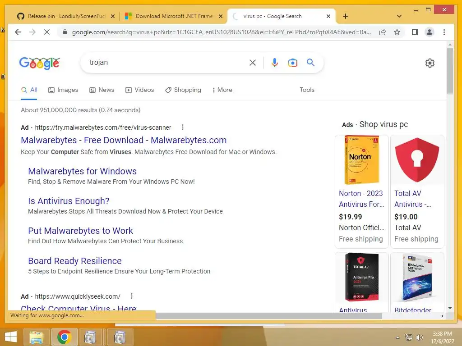Open the Windows Start button
This screenshot has height=346, width=462.
point(11,337)
